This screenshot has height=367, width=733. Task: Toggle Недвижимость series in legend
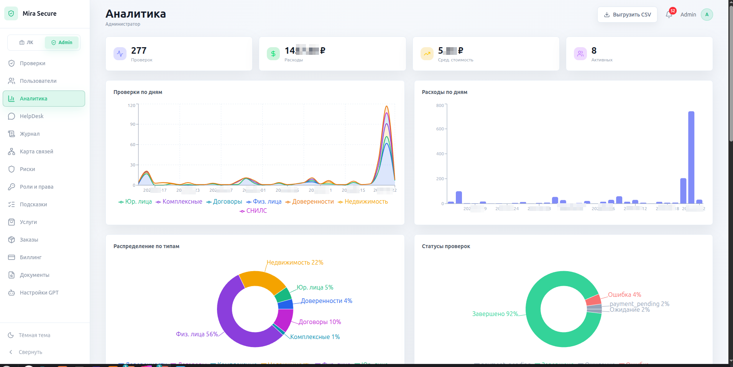click(x=363, y=202)
